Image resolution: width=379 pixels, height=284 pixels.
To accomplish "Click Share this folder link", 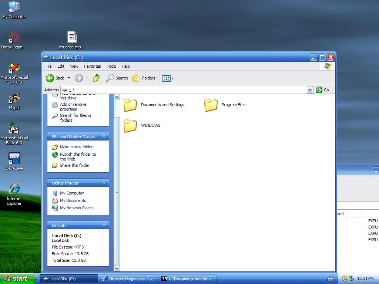I will [74, 165].
